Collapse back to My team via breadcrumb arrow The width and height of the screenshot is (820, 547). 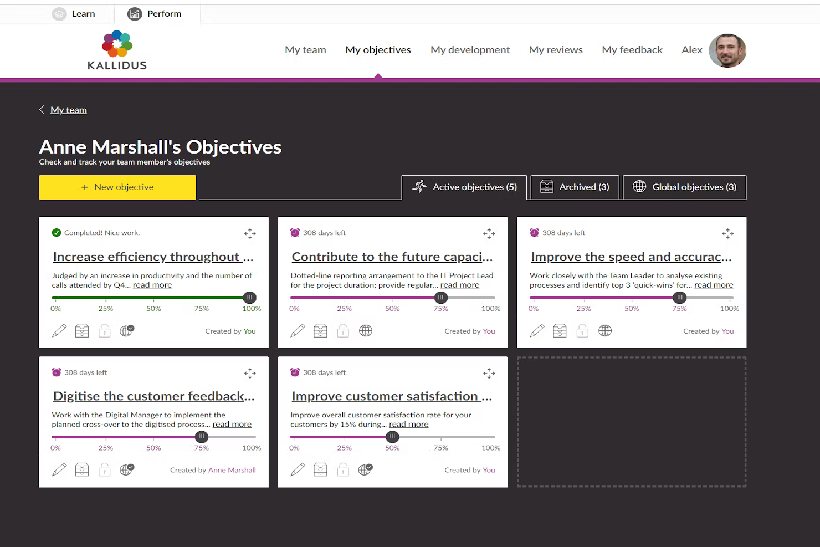point(42,109)
